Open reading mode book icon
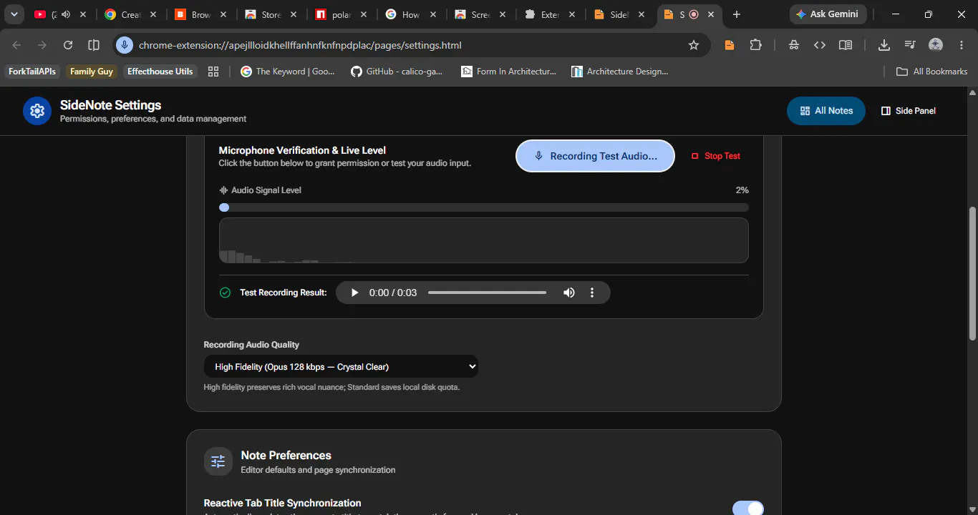978x515 pixels. click(x=846, y=45)
